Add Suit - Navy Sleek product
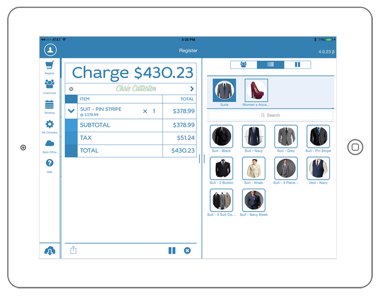The image size is (381, 298). click(x=253, y=201)
